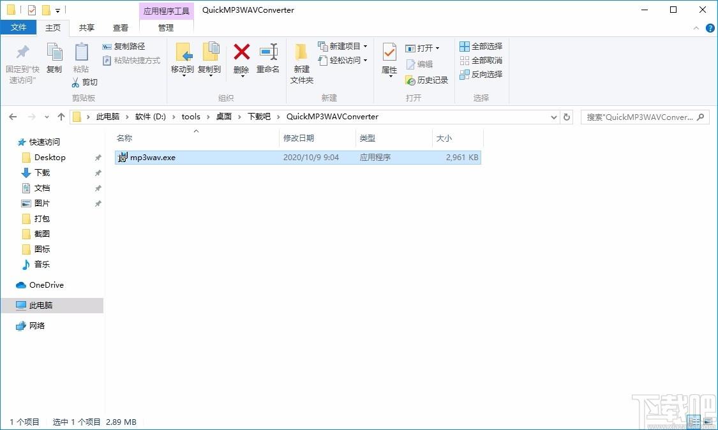Screen dimensions: 718x430
Task: Open Music (音乐) in the sidebar
Action: click(42, 264)
